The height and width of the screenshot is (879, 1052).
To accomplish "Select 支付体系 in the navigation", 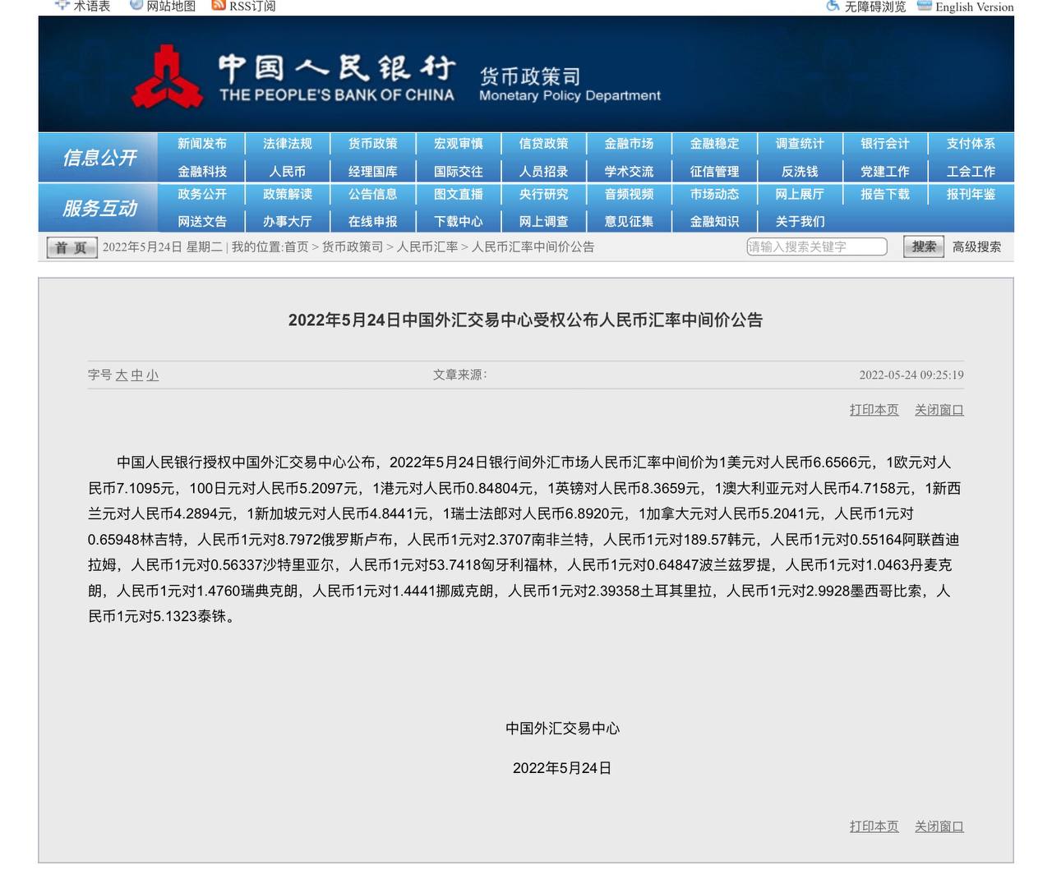I will click(971, 144).
